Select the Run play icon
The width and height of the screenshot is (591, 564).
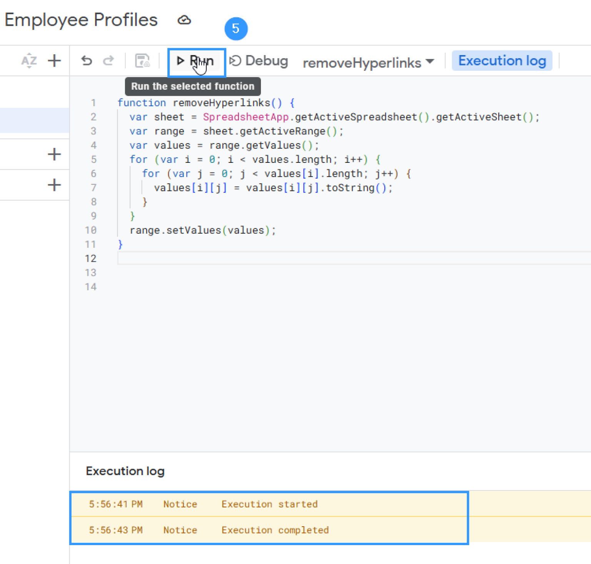(180, 60)
